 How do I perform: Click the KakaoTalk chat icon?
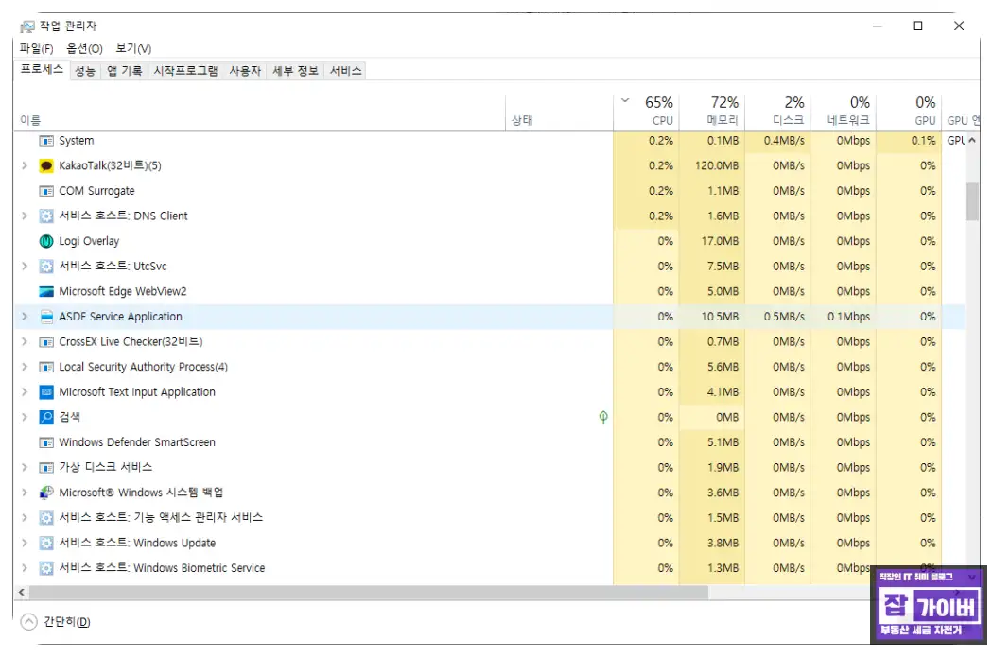46,165
